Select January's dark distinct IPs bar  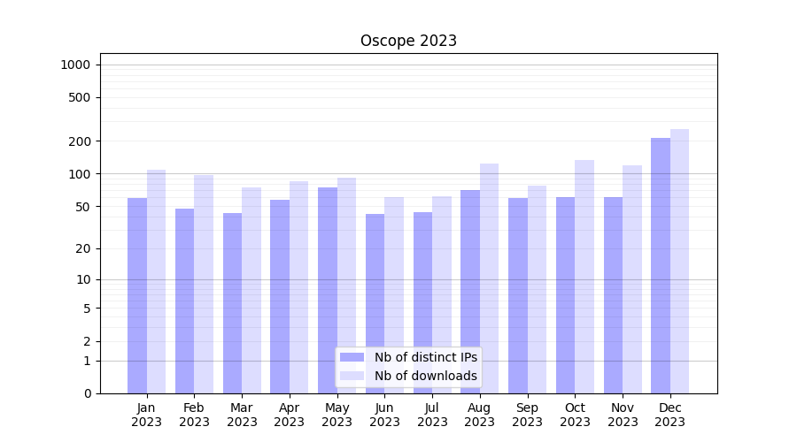[x=137, y=295]
